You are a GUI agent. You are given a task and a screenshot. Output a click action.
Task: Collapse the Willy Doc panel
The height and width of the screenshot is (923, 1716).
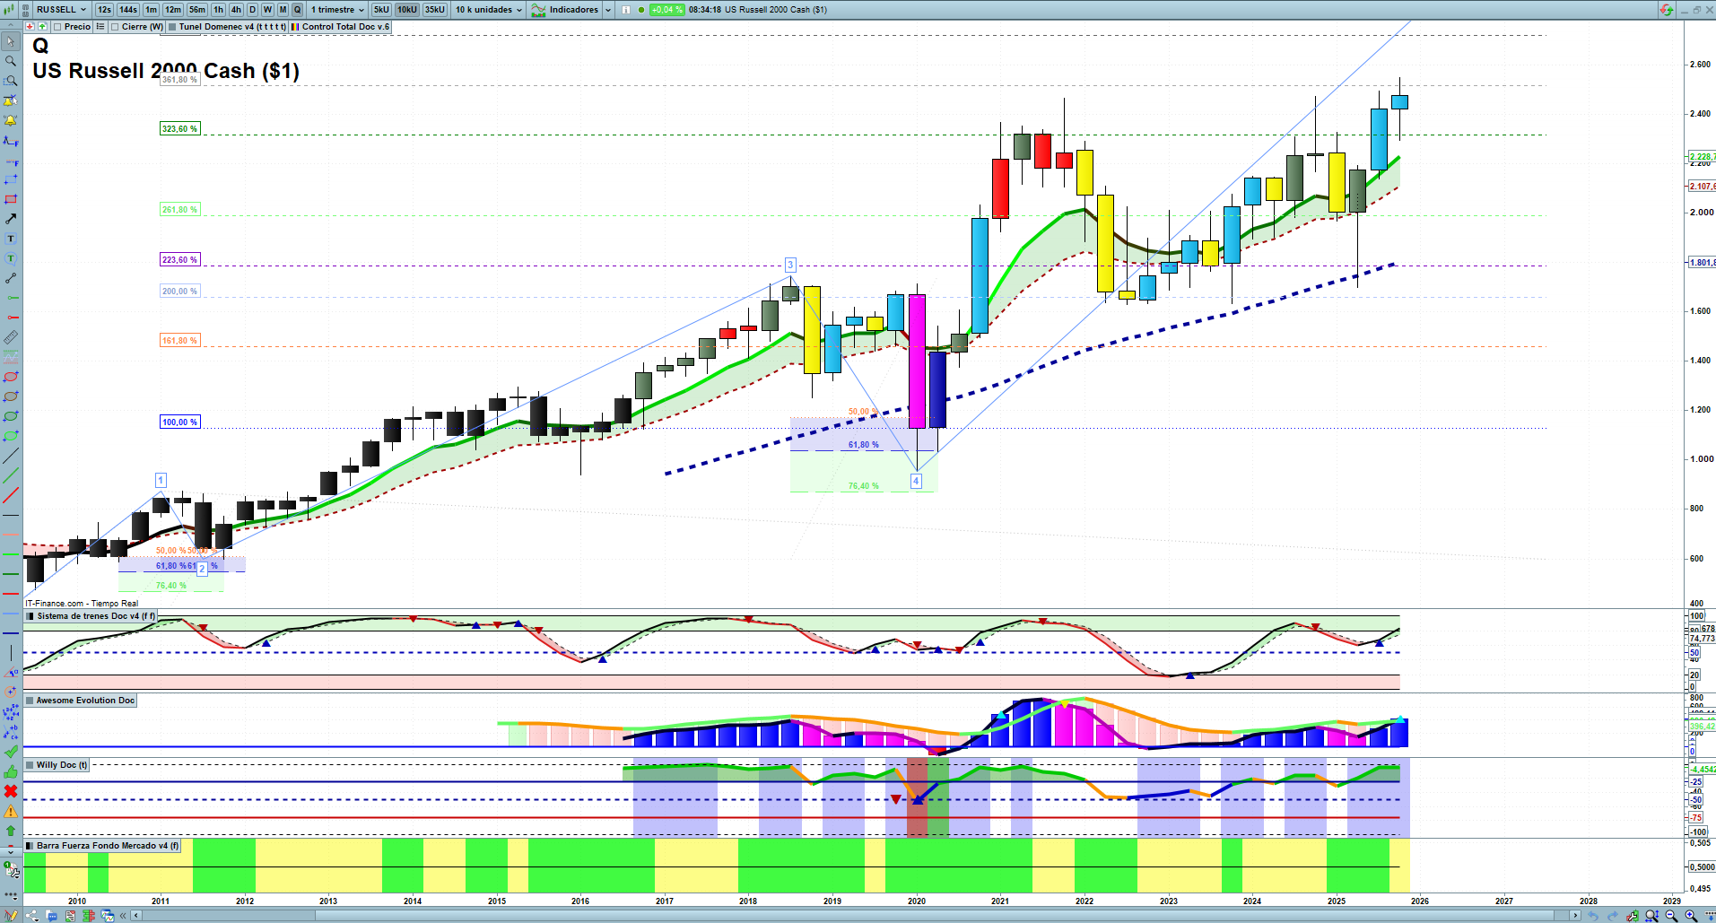[x=30, y=765]
